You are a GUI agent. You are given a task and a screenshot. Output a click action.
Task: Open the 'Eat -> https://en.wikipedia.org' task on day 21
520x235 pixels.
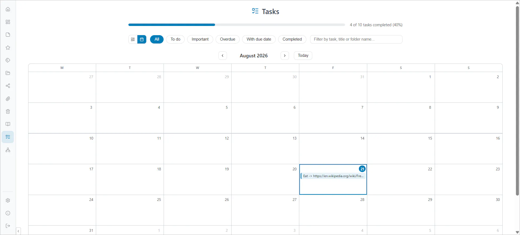pyautogui.click(x=333, y=176)
